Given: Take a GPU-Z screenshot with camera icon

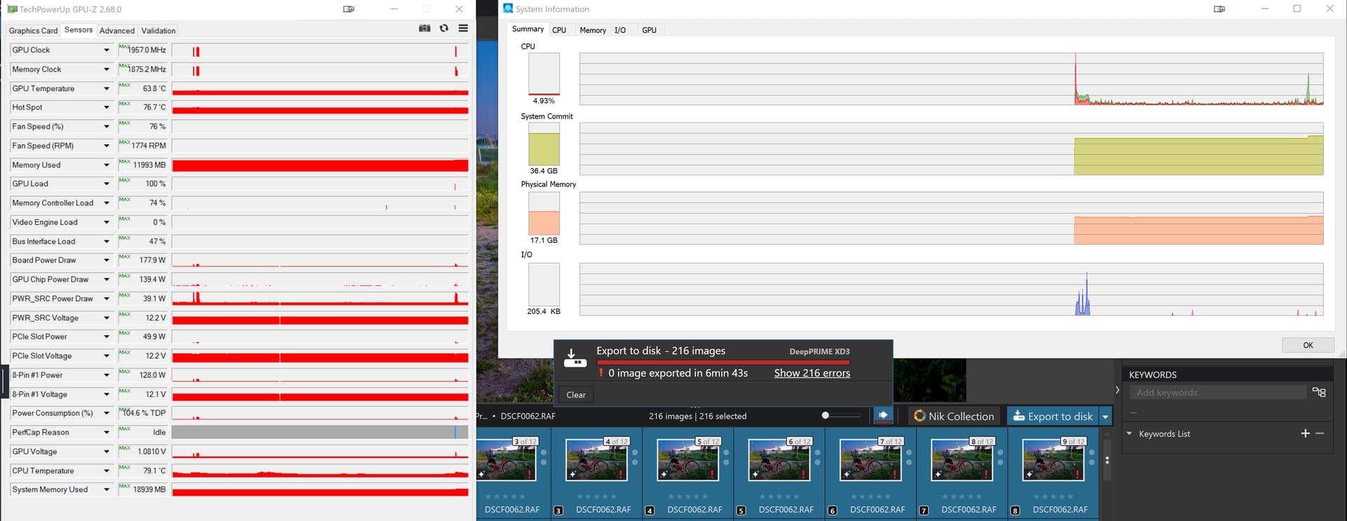Looking at the screenshot, I should [x=424, y=28].
